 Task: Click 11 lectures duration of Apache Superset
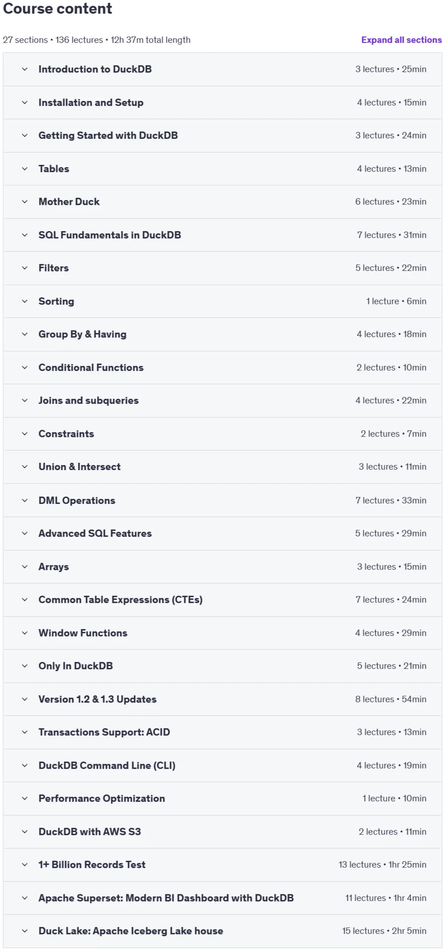click(386, 898)
